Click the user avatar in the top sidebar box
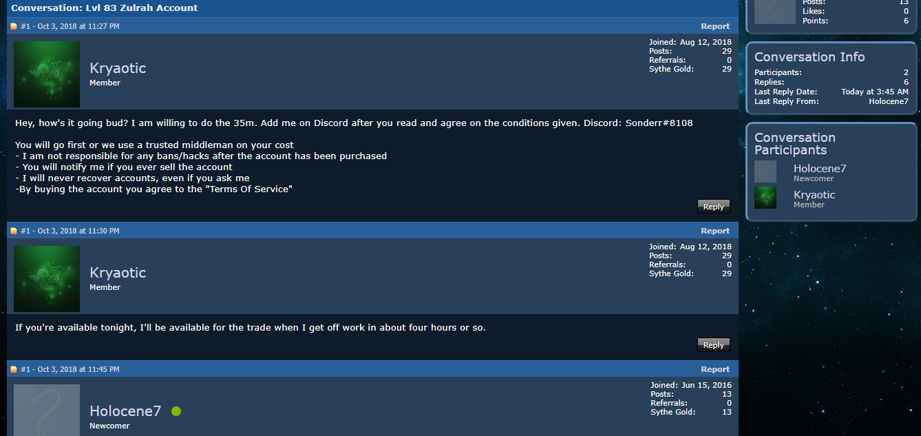Screen dimensions: 921x436 775,12
